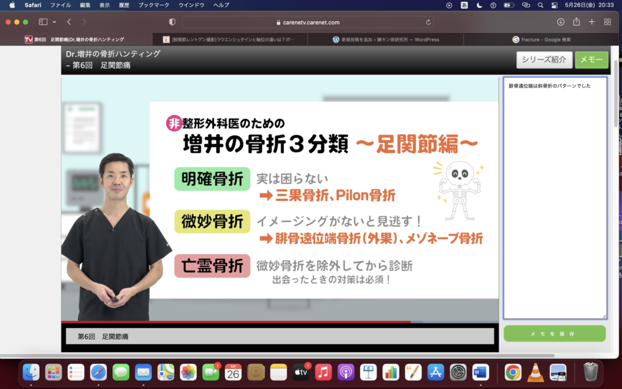This screenshot has height=389, width=622.
Task: Open the Safari downloads list
Action: click(x=560, y=22)
